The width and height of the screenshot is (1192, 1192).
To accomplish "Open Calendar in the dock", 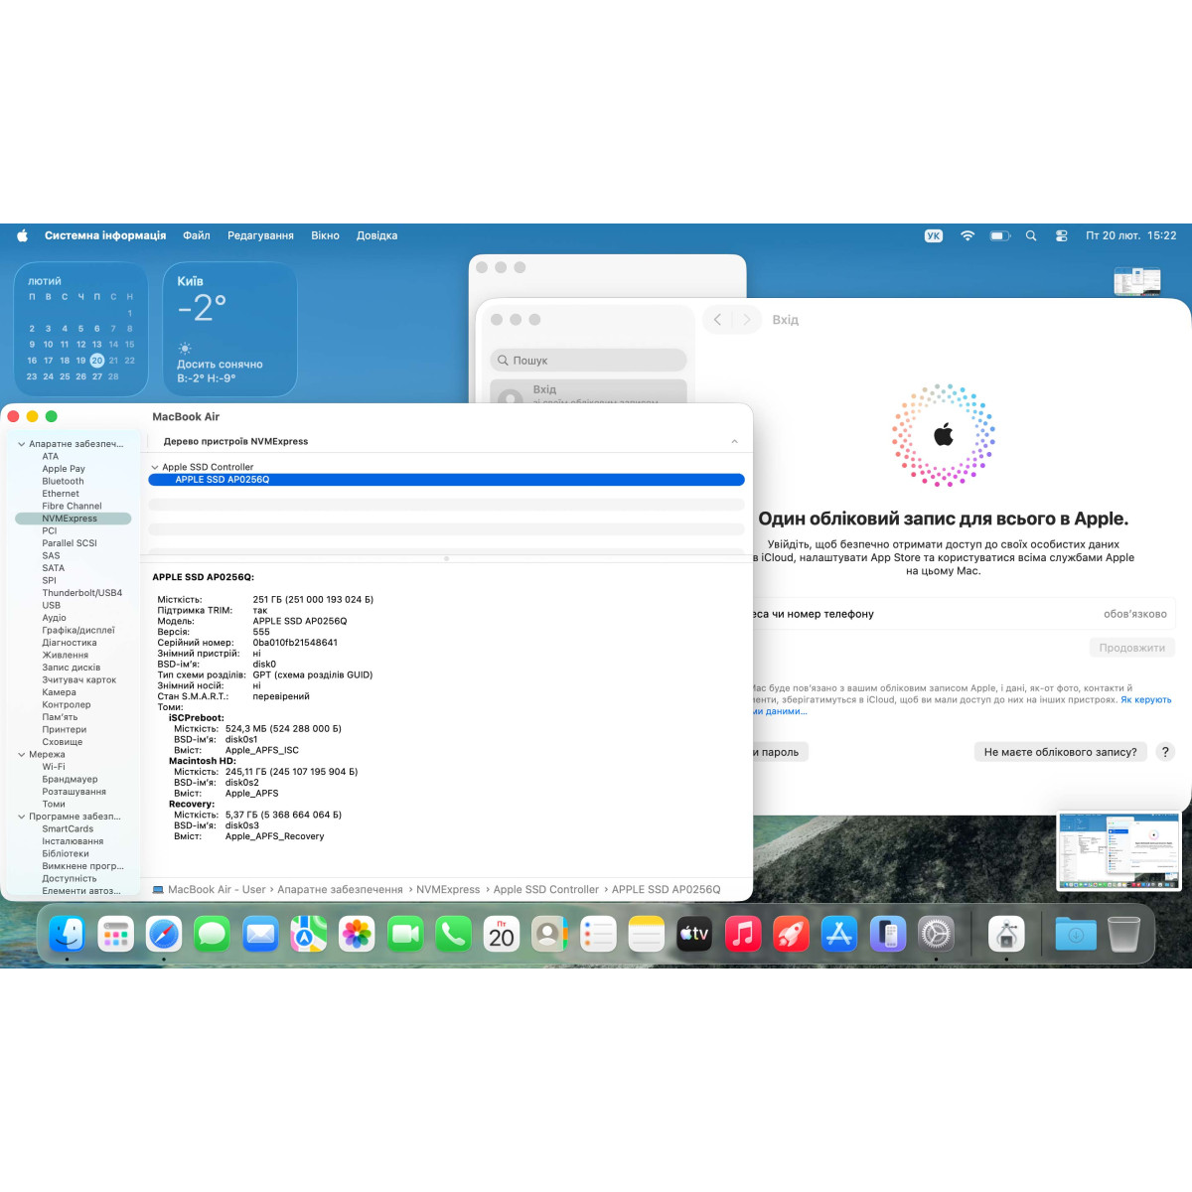I will pos(502,934).
